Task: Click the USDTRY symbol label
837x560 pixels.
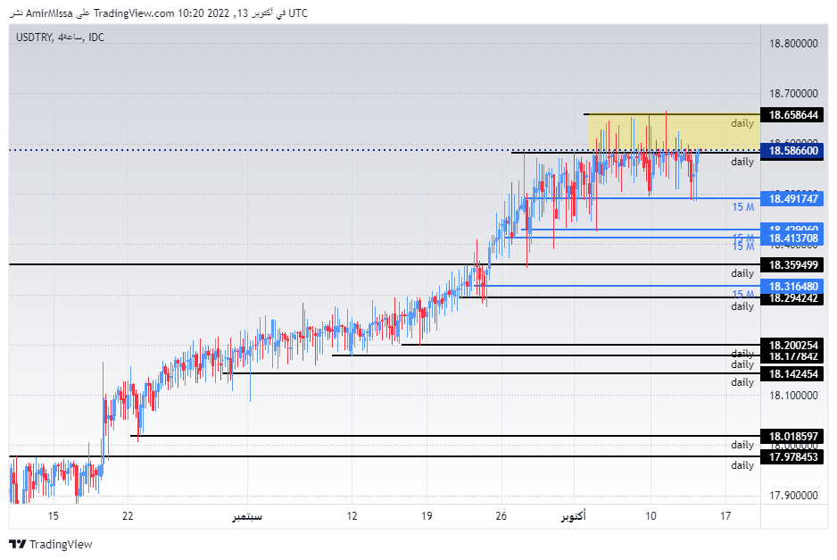Action: [34, 38]
